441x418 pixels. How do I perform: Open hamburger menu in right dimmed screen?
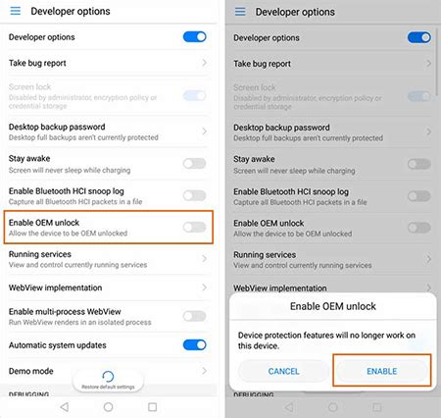pos(240,12)
